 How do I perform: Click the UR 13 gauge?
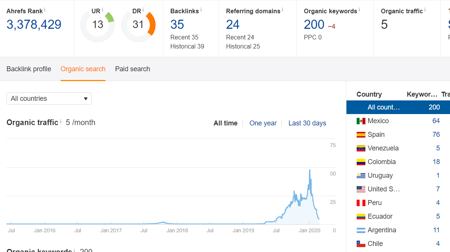[98, 25]
